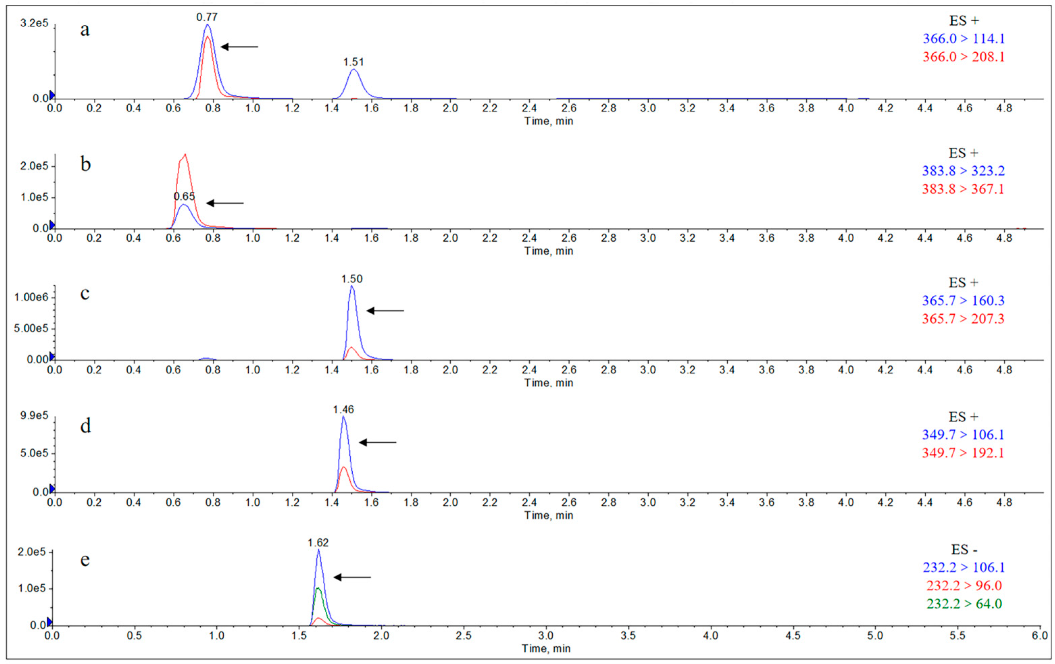
Task: Click the apex of the blue 1.62 peak in panel e
Action: pyautogui.click(x=319, y=550)
